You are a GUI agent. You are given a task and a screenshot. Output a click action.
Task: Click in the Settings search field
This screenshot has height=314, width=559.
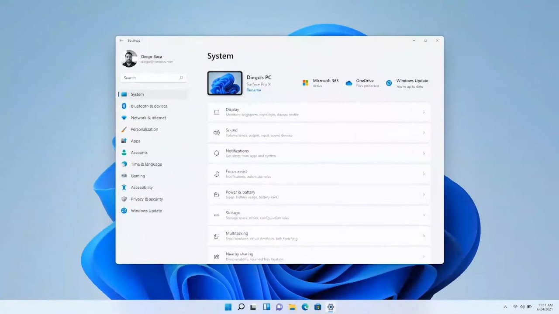[153, 78]
